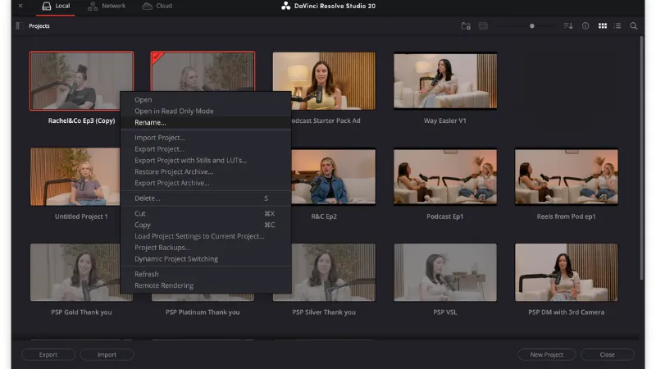The image size is (656, 369).
Task: Select the Reels from Pod ep1 thumbnail
Action: click(566, 176)
